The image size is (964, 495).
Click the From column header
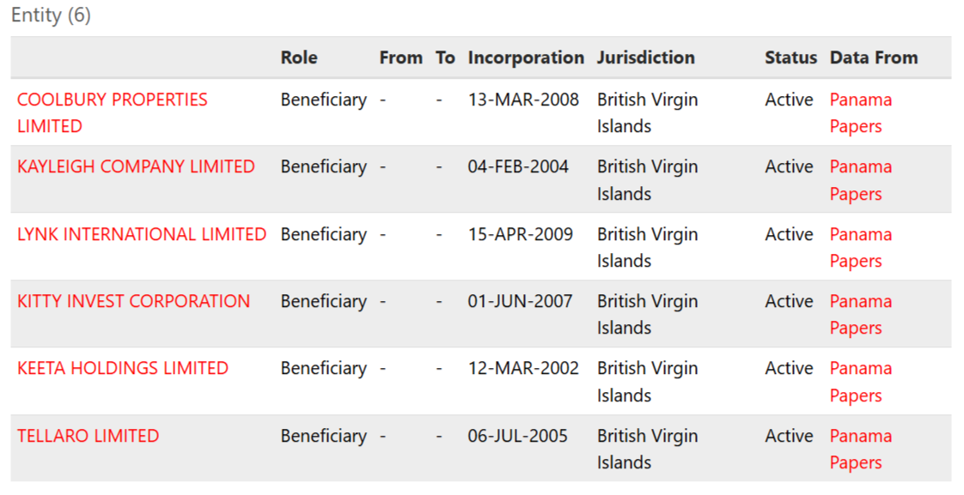[x=400, y=57]
